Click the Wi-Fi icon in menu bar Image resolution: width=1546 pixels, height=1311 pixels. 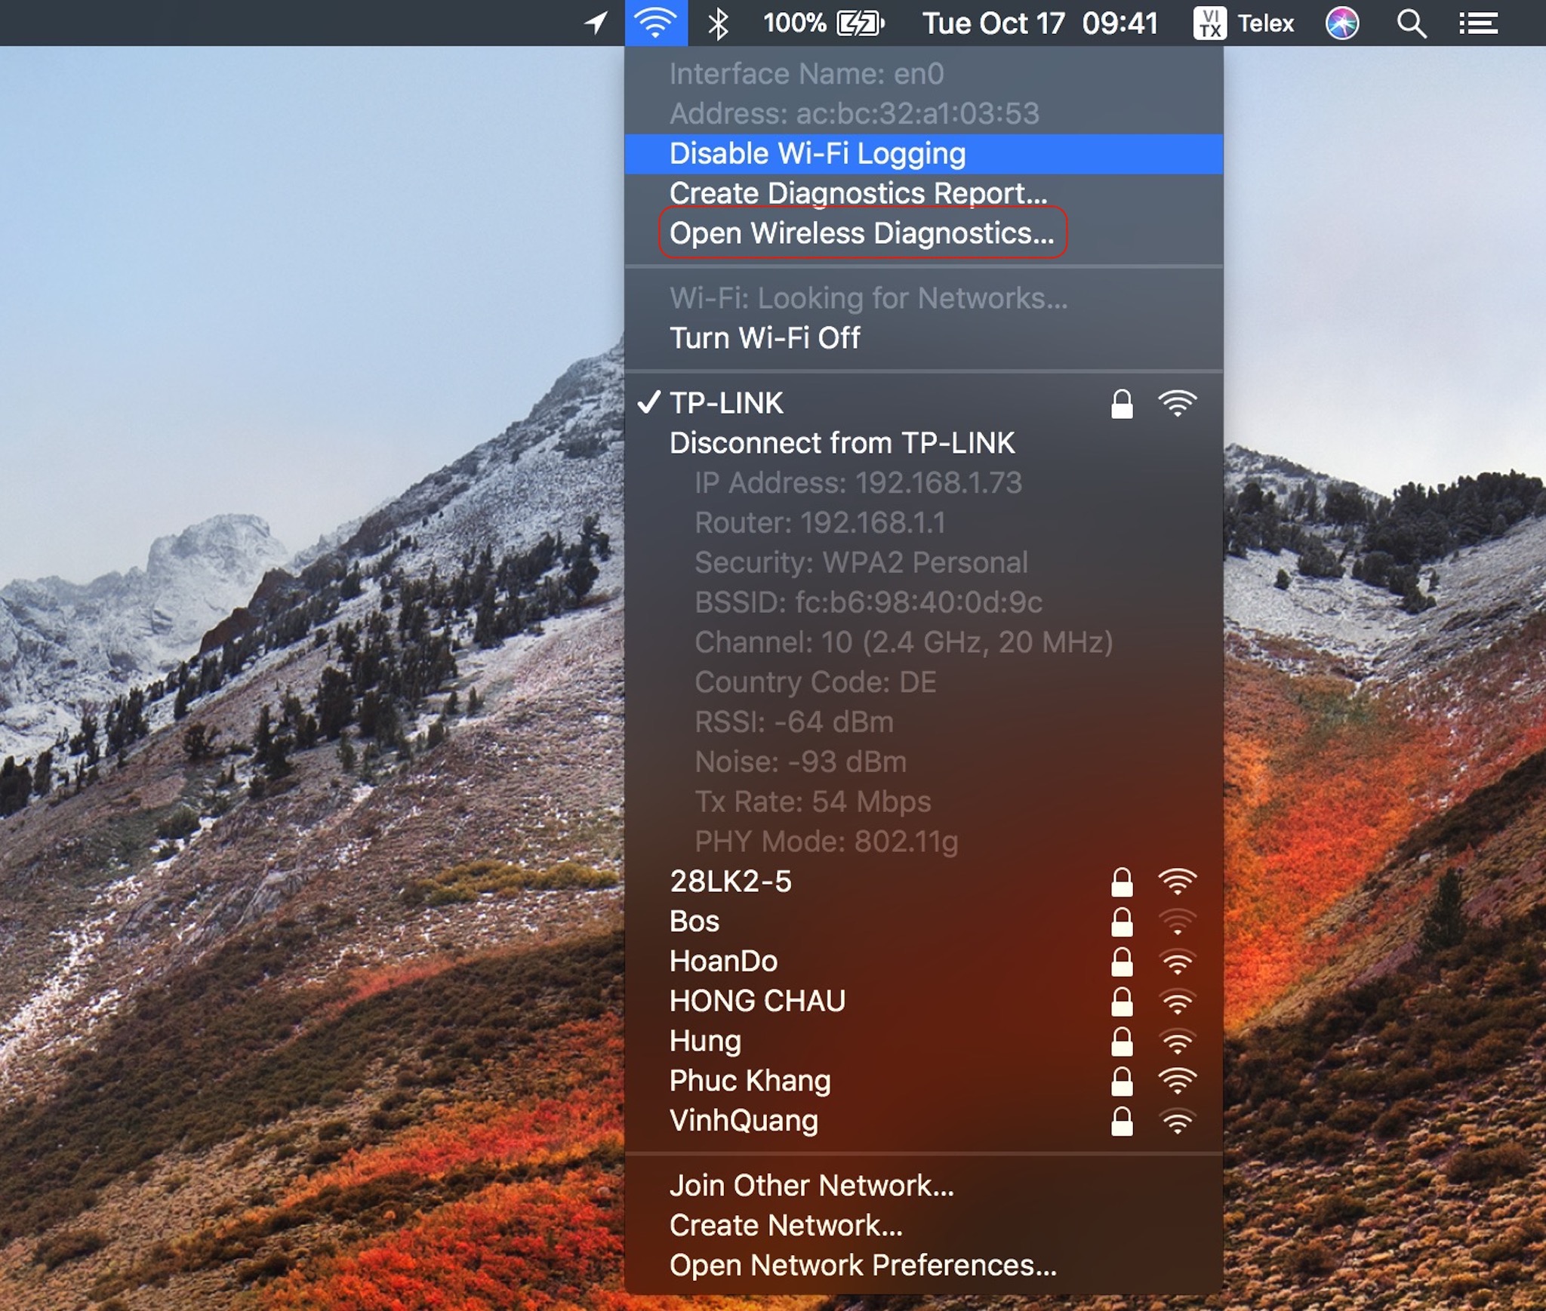click(655, 23)
